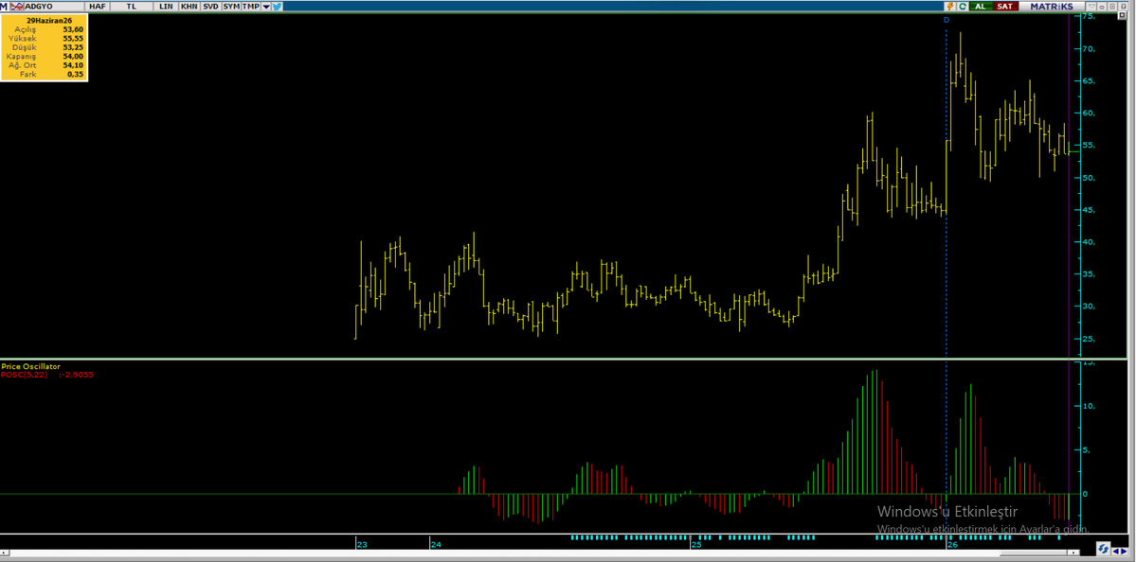Viewport: 1136px width, 562px height.
Task: Click the KHN toolbar button
Action: [189, 6]
